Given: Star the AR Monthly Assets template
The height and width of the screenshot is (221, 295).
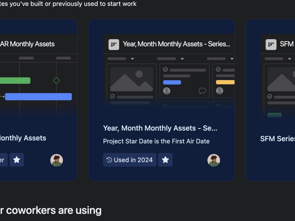Looking at the screenshot, I should point(17,160).
